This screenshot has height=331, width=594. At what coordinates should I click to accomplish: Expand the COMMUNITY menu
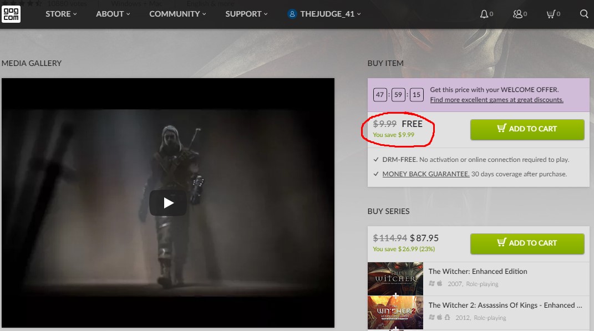coord(177,14)
